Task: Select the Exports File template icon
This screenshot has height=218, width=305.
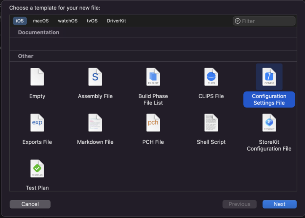Action: (x=37, y=123)
